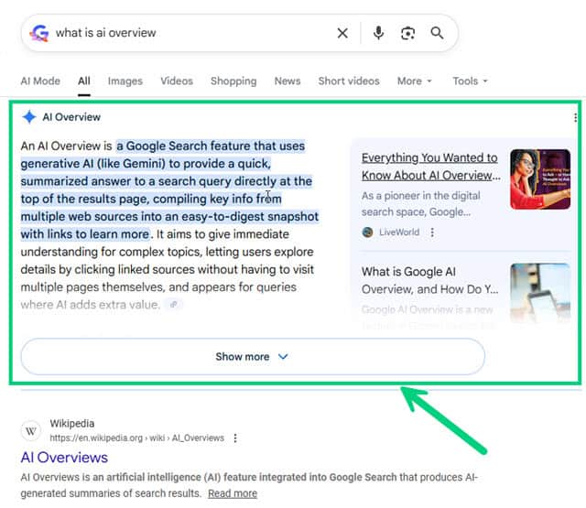586x508 pixels.
Task: Expand the More dropdown
Action: (414, 81)
